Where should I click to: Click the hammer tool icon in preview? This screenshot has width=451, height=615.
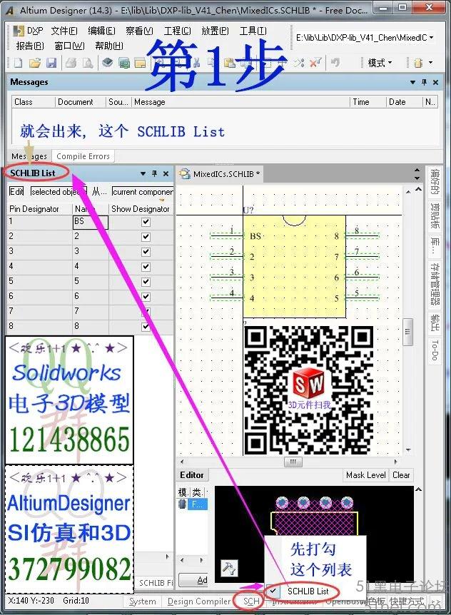[229, 567]
